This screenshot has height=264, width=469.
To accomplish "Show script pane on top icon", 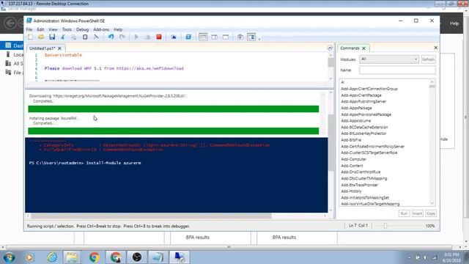I will [x=203, y=37].
